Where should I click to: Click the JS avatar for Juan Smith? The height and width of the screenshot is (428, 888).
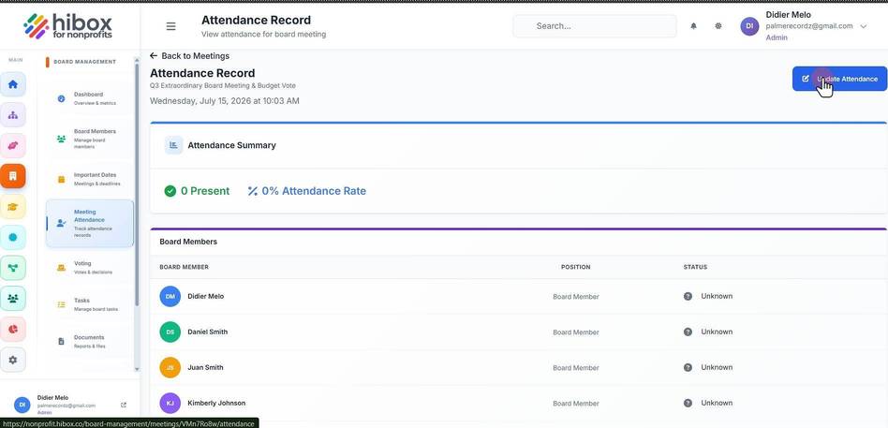pyautogui.click(x=170, y=367)
